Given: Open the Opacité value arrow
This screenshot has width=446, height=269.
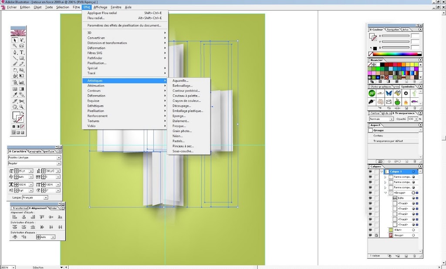Looking at the screenshot, I should 416,119.
